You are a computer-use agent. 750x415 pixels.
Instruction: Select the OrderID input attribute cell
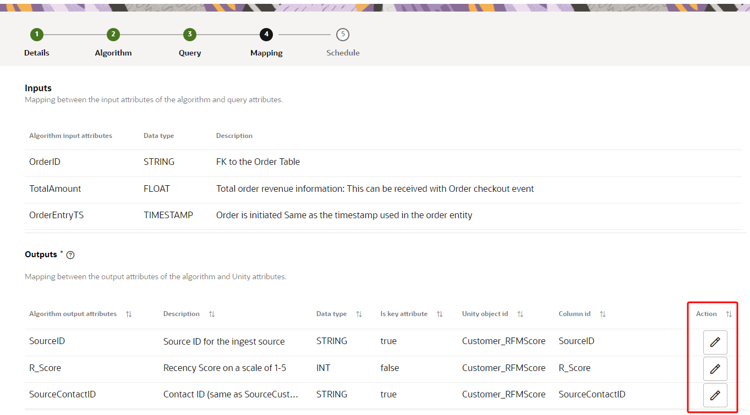pyautogui.click(x=45, y=162)
